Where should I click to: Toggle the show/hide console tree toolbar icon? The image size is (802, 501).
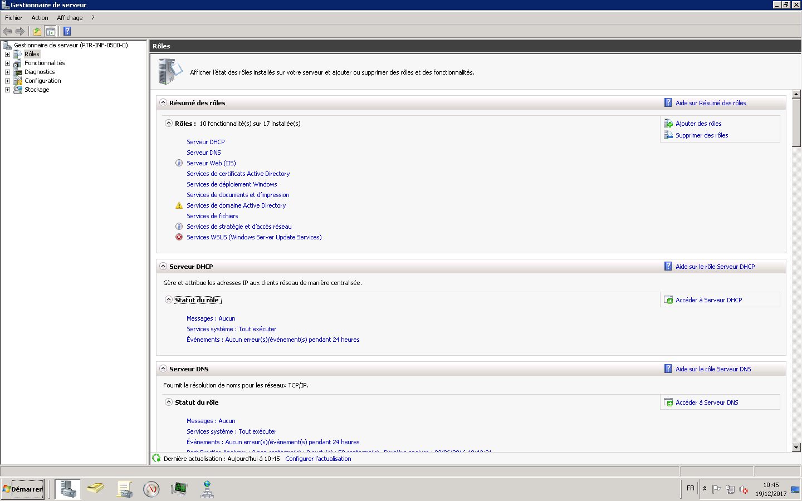pos(51,31)
